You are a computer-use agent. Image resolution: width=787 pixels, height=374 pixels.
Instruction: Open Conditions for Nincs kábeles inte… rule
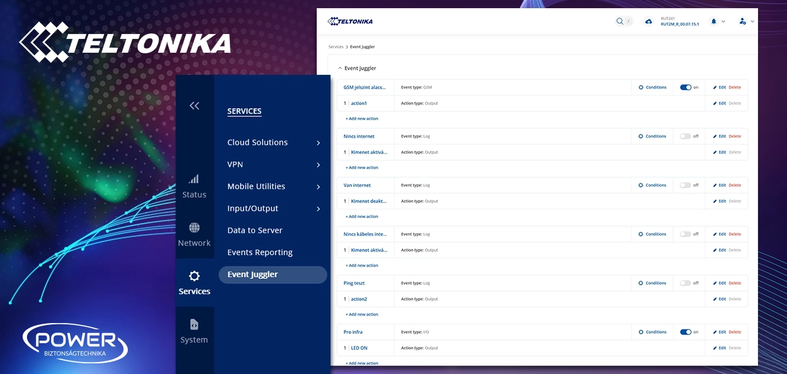coord(652,234)
